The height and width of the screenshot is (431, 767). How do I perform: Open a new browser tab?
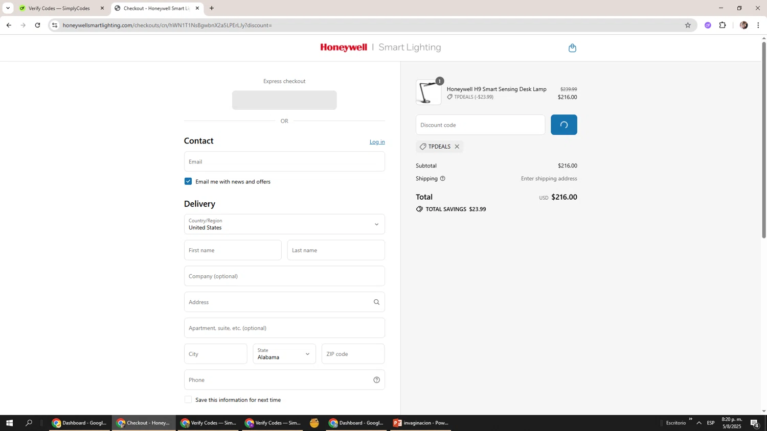click(x=212, y=8)
